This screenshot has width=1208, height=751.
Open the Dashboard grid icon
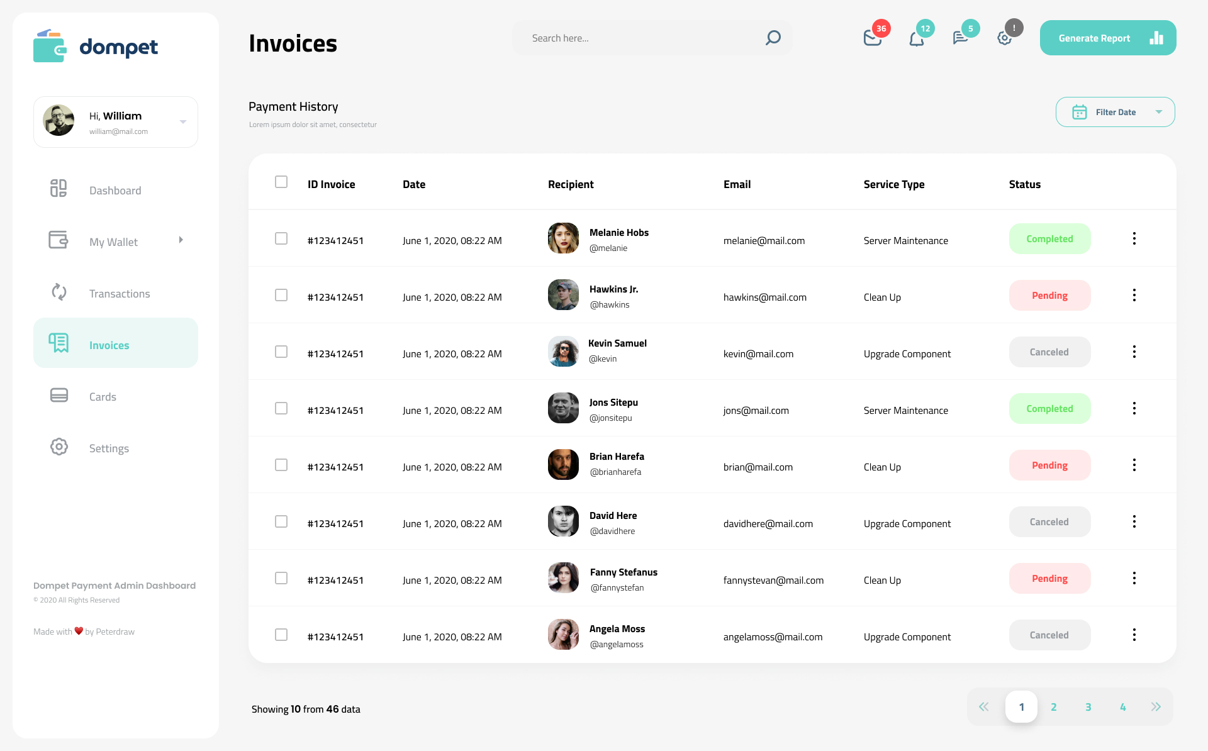point(59,188)
